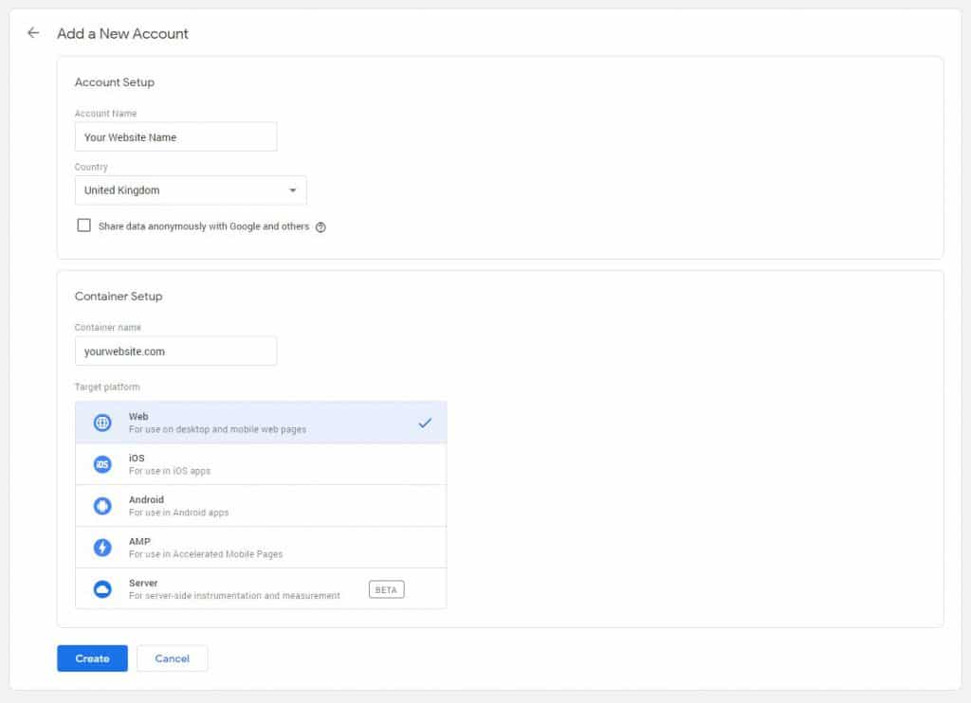This screenshot has height=703, width=971.
Task: Open the Country dropdown showing United Kingdom
Action: [x=191, y=190]
